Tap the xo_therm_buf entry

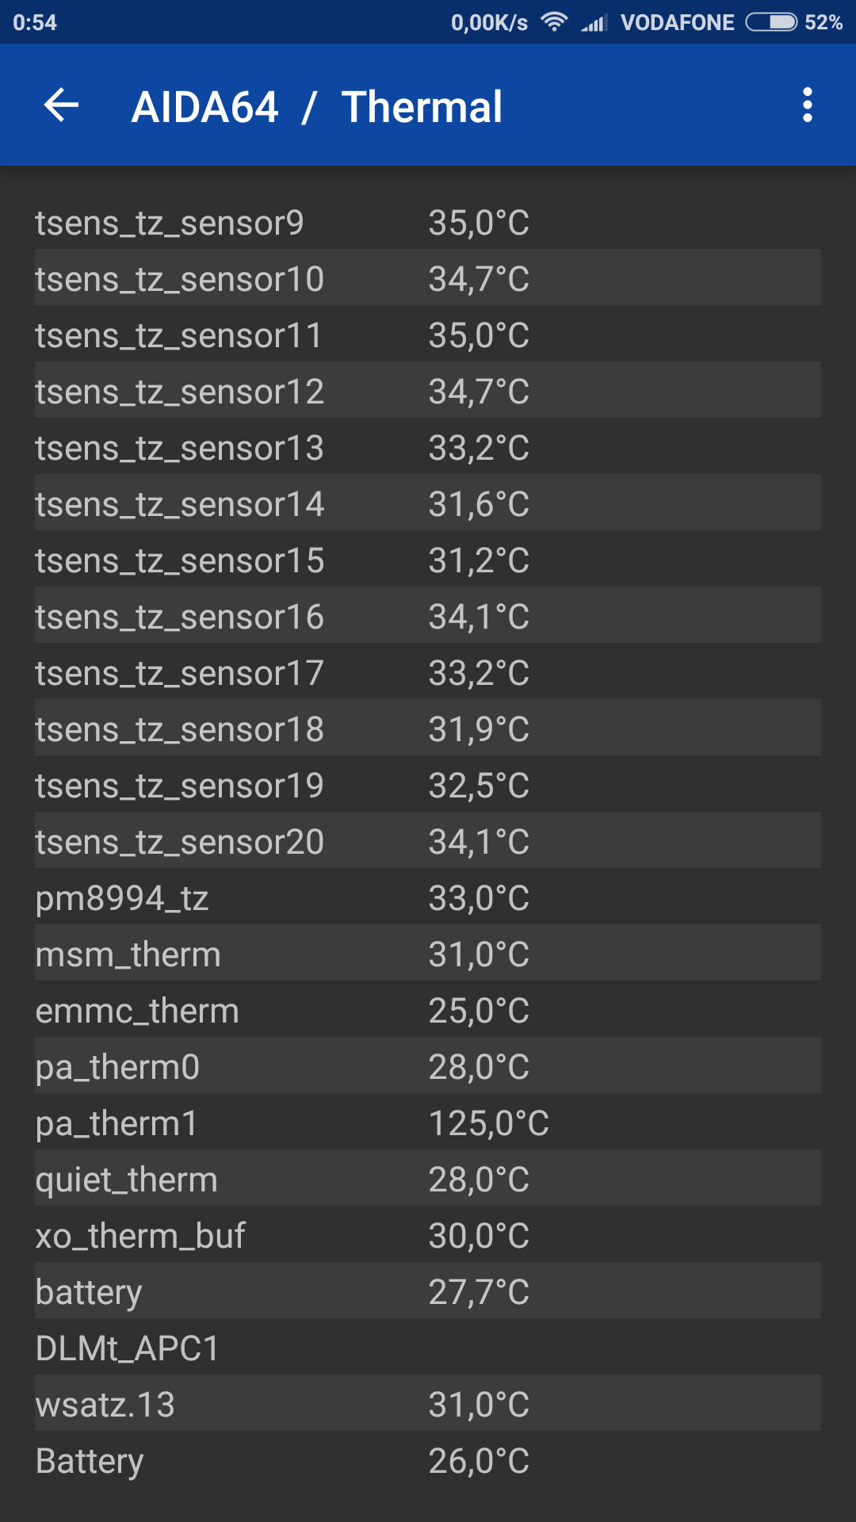click(x=428, y=1236)
